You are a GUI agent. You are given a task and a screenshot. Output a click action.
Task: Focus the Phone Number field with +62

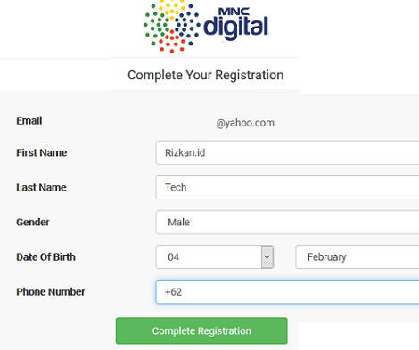pyautogui.click(x=287, y=292)
